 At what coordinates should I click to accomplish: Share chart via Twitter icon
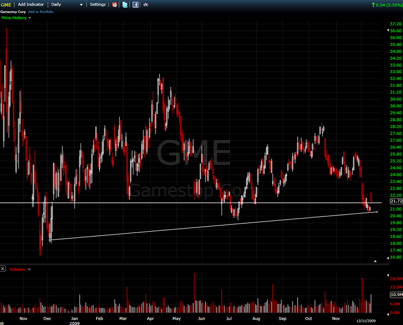(x=125, y=5)
